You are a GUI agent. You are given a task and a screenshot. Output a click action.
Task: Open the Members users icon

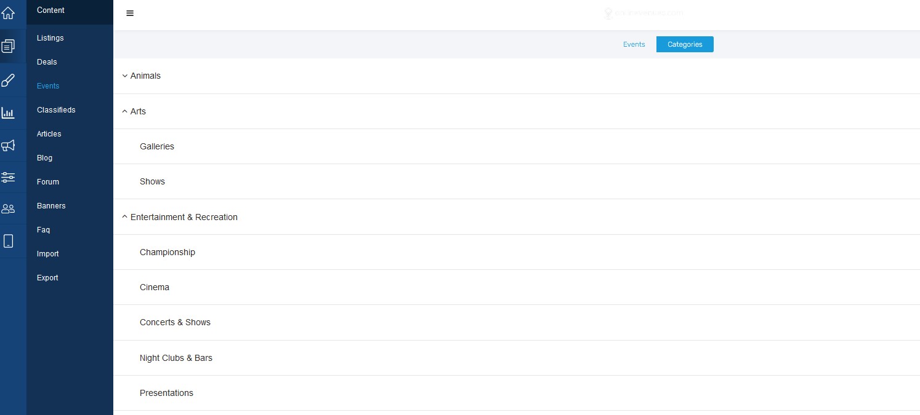[x=8, y=208]
